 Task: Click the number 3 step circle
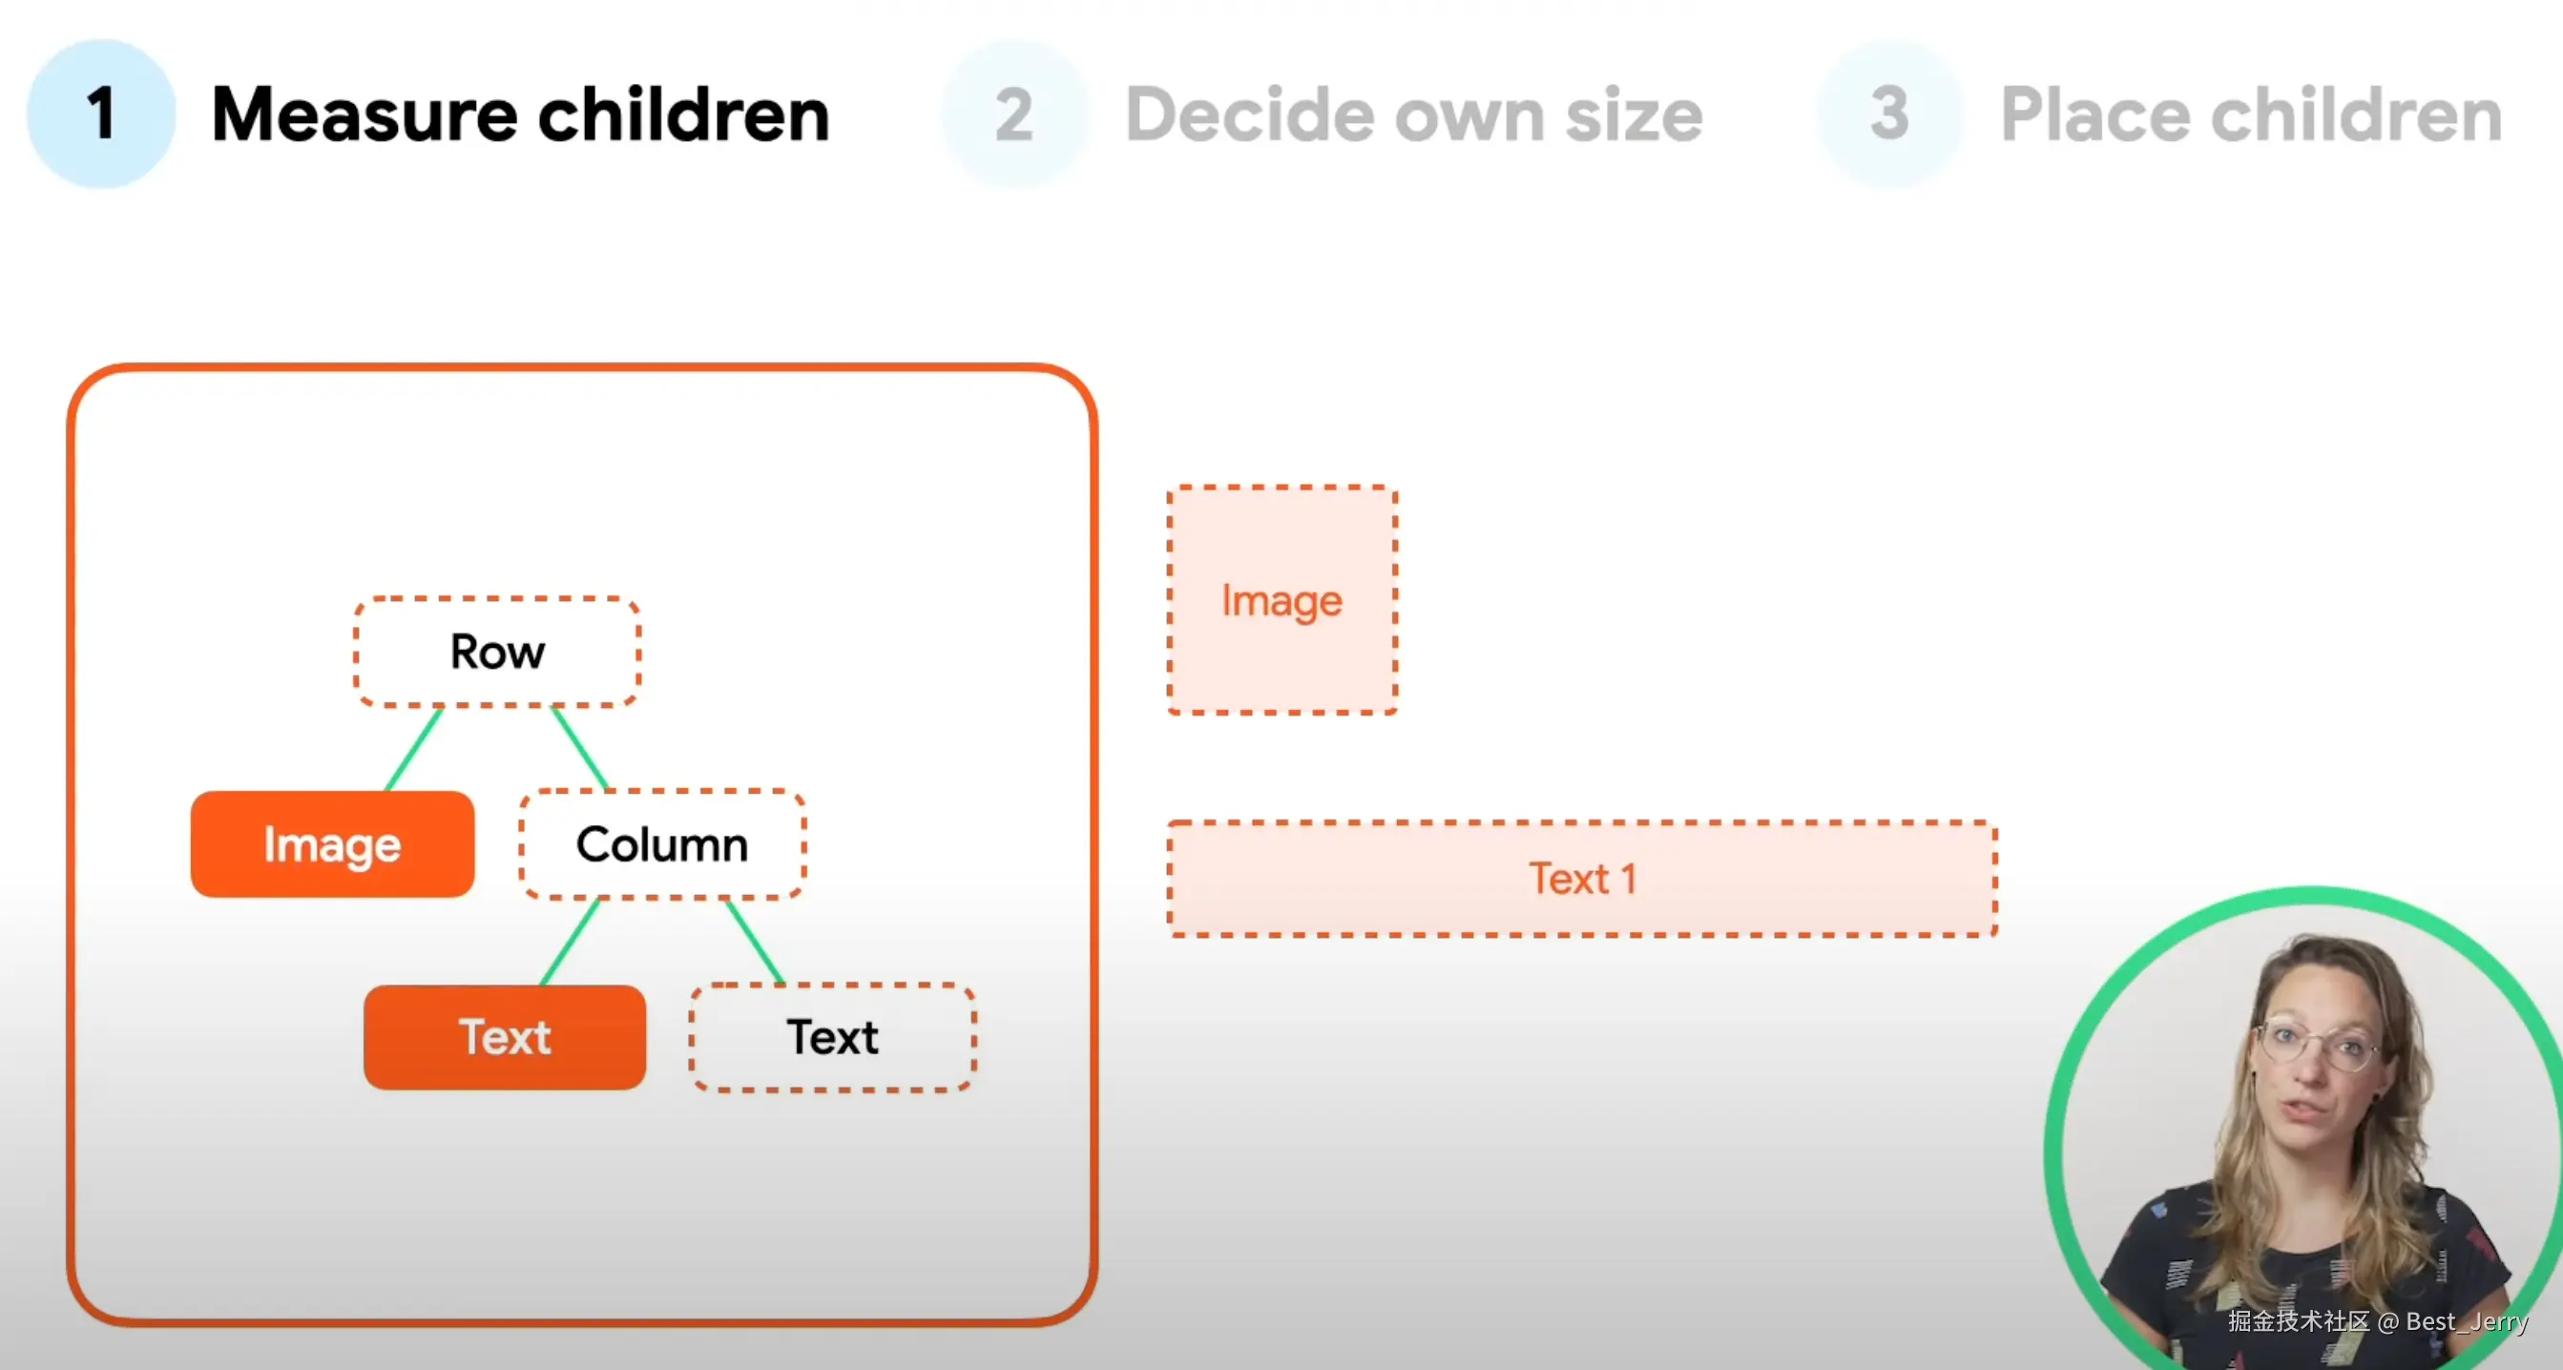pos(1889,114)
